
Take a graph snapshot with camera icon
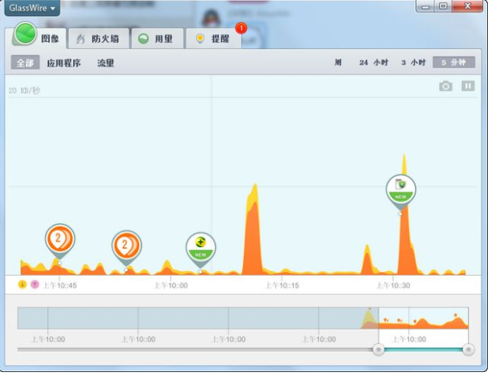[445, 86]
